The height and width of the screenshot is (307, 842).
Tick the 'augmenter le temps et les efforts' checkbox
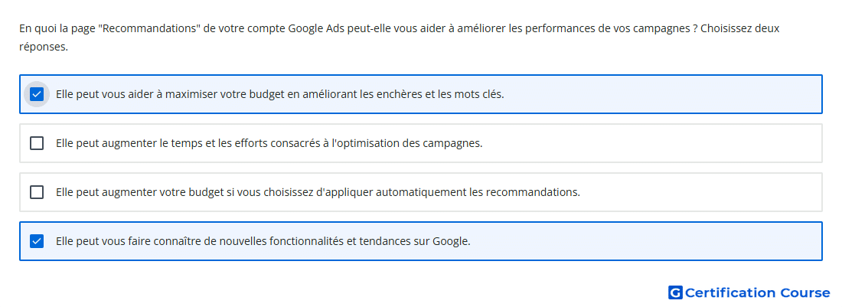tap(37, 143)
